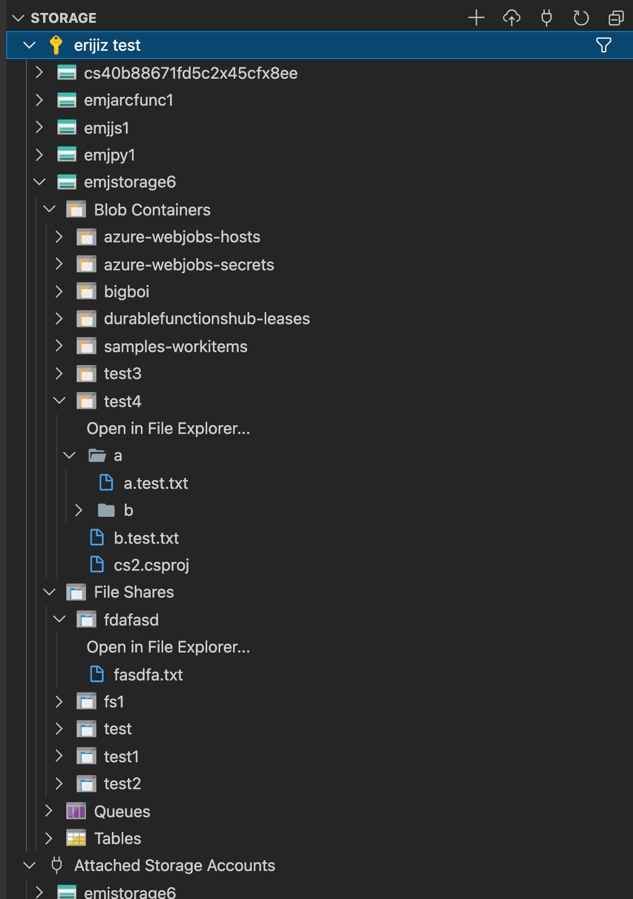Select the cs2.csproj blob file
This screenshot has width=633, height=899.
151,564
